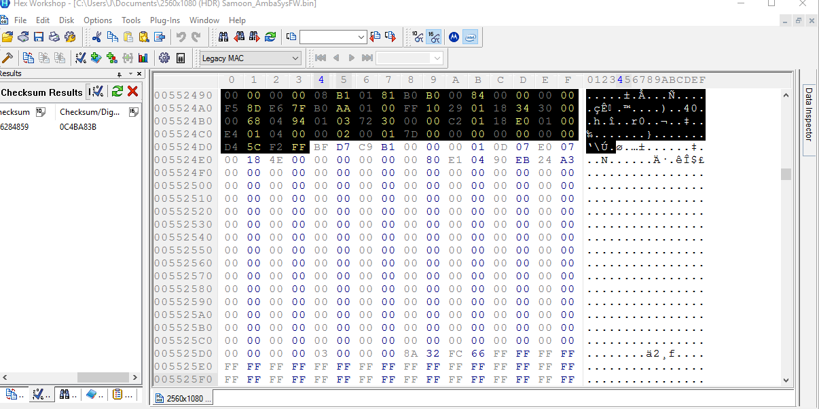Toggle hexadecimal offset display button

(x=433, y=37)
